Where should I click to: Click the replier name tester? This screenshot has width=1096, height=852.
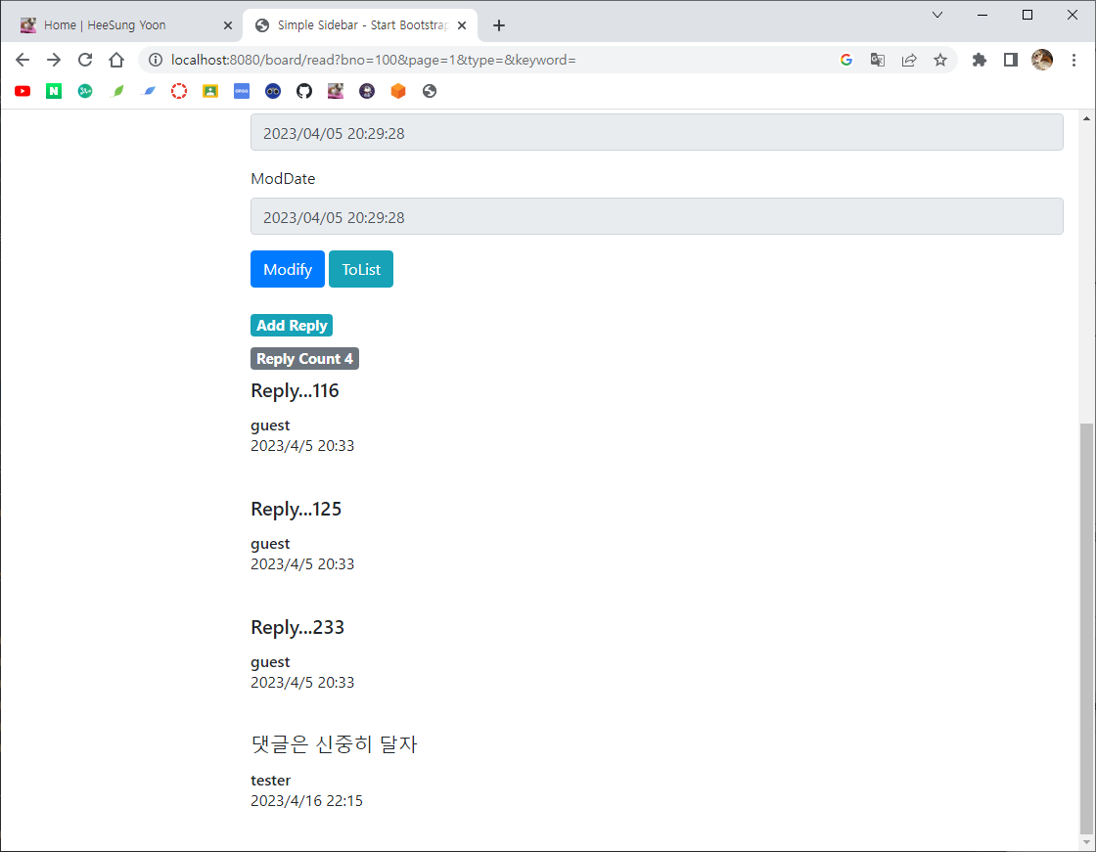270,780
